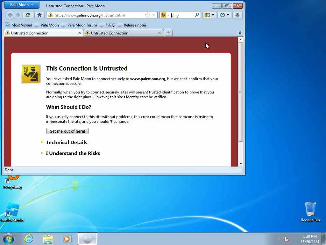326x245 pixels.
Task: Click the muted volume tray icon
Action: pyautogui.click(x=286, y=239)
